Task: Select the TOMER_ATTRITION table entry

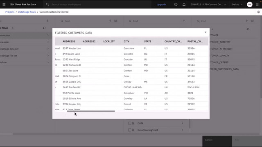Action: pos(221,49)
